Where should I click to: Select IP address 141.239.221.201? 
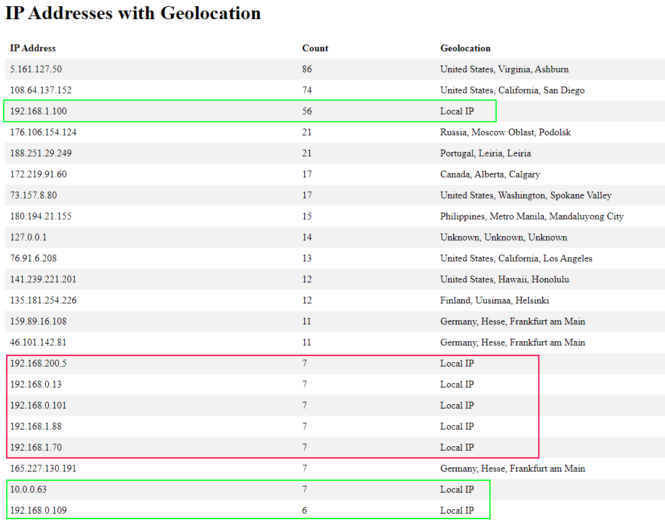43,279
